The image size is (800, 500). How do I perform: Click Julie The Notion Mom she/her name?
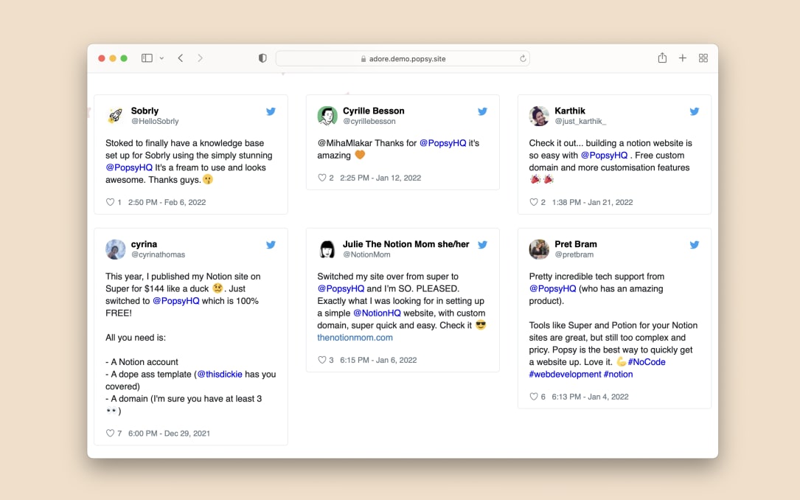click(x=406, y=244)
